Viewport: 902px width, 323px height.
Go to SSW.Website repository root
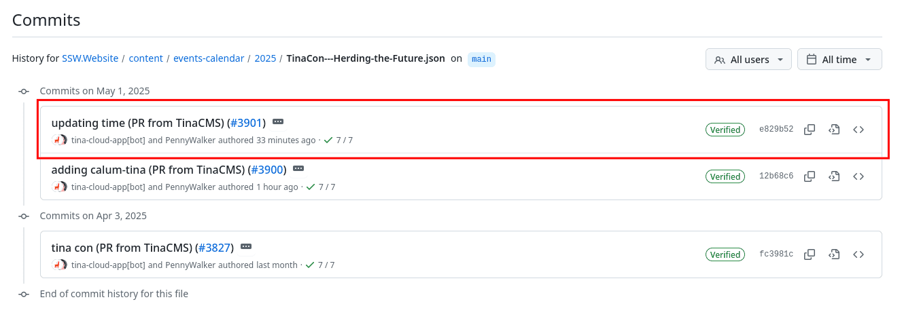click(90, 58)
